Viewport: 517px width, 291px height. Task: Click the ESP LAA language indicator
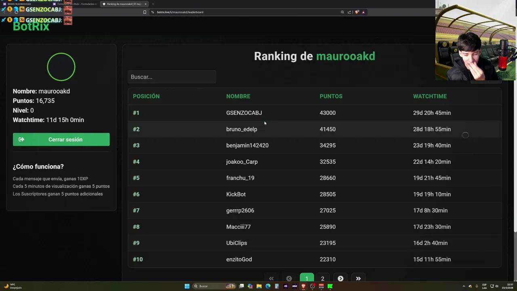485,286
